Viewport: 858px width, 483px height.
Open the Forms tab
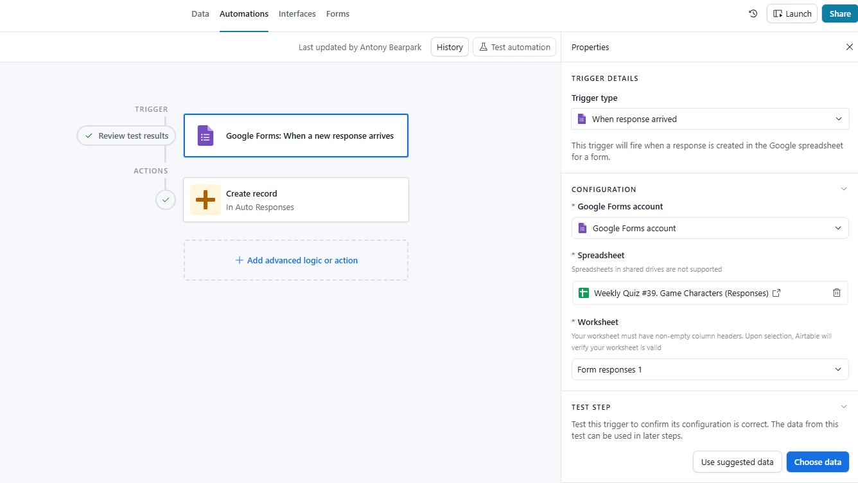338,13
